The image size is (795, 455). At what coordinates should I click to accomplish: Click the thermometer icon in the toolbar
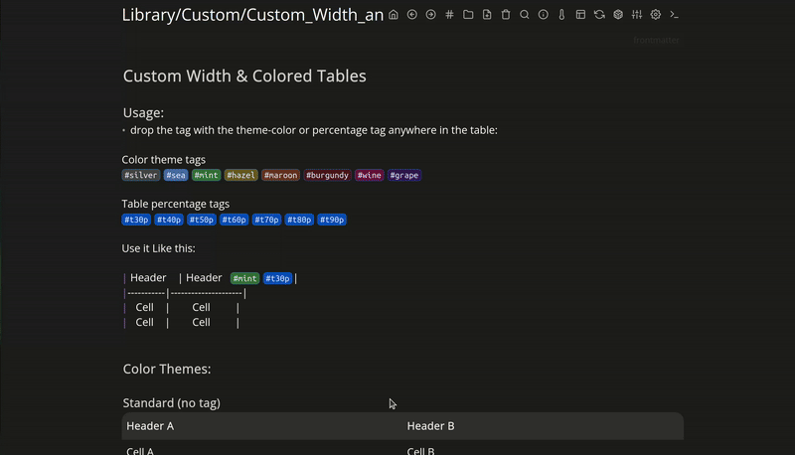point(561,15)
